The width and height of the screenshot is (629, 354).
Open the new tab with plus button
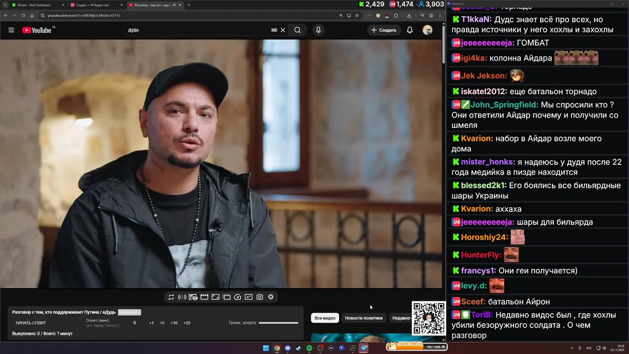(189, 5)
